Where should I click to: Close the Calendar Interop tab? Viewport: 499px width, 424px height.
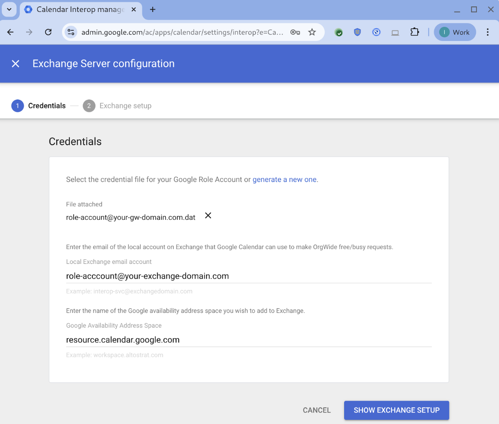[x=134, y=9]
